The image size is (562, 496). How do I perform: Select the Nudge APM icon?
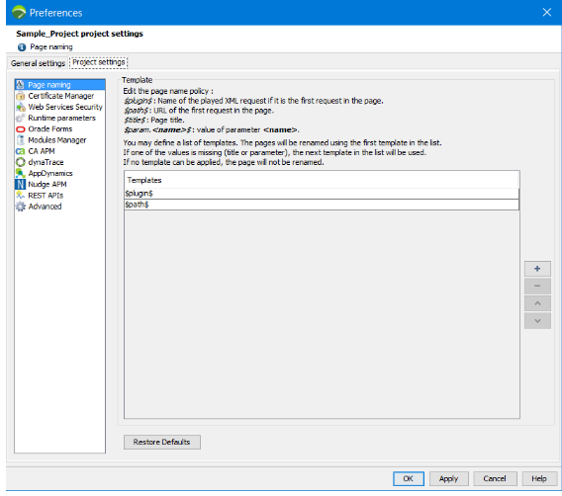[x=21, y=185]
